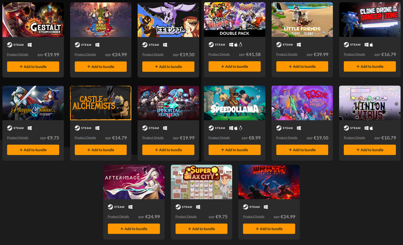Click the Super Tax City cover image
403x245 pixels.
point(201,182)
